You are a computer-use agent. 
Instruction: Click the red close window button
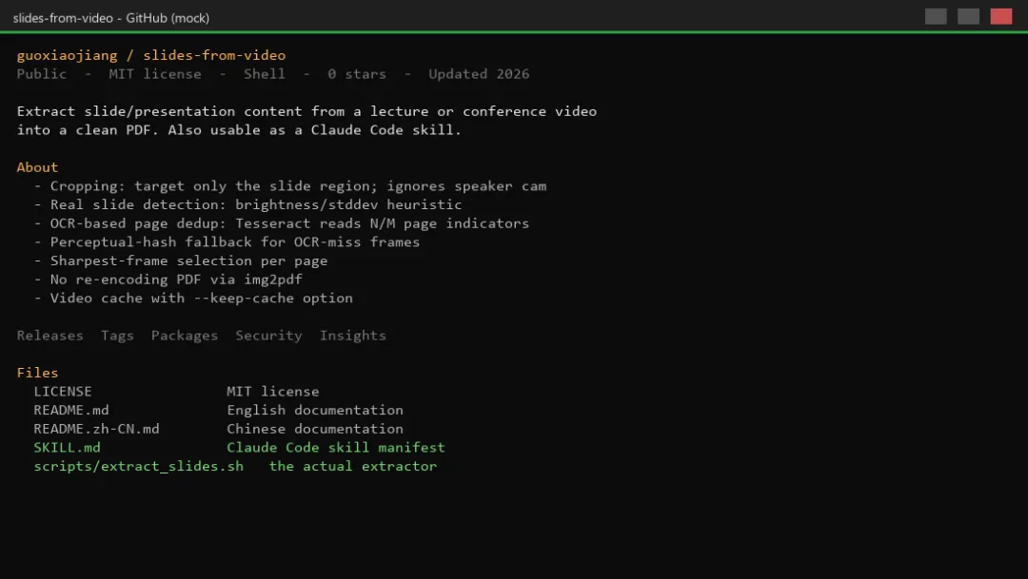pos(1001,16)
